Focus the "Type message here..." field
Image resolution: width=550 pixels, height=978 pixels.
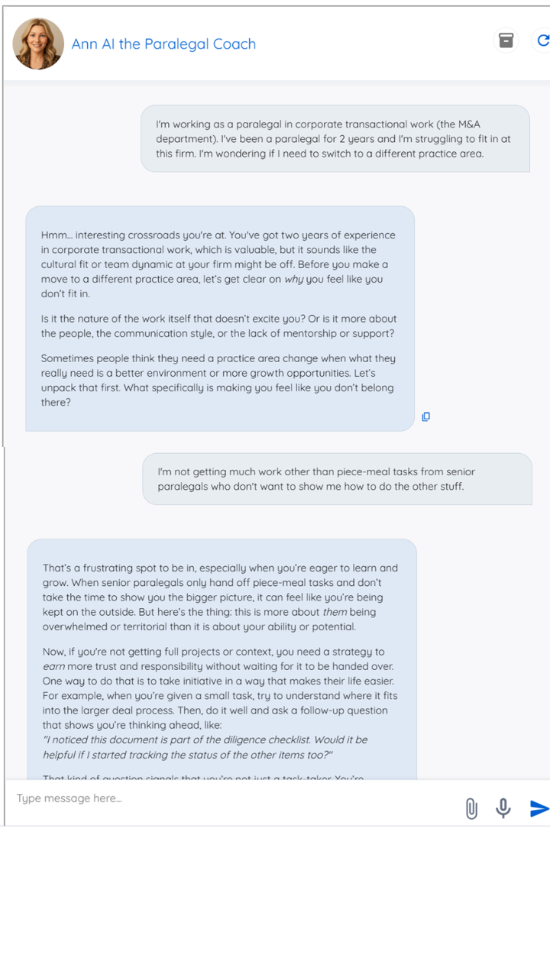click(x=229, y=798)
